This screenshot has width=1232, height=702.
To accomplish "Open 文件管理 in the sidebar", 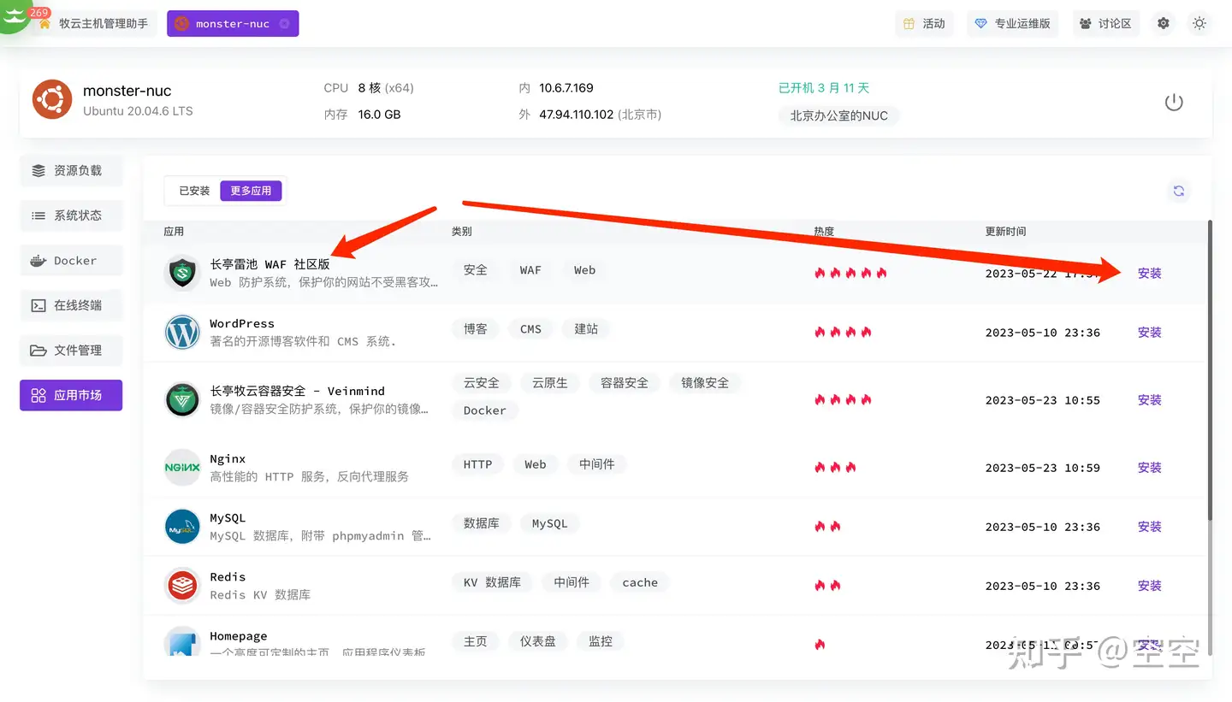I will tap(71, 351).
